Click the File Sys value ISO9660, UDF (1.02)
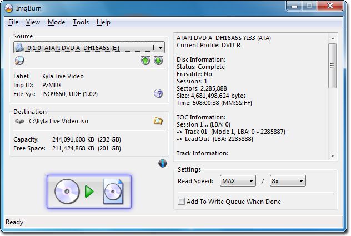The height and width of the screenshot is (236, 351). coord(70,94)
